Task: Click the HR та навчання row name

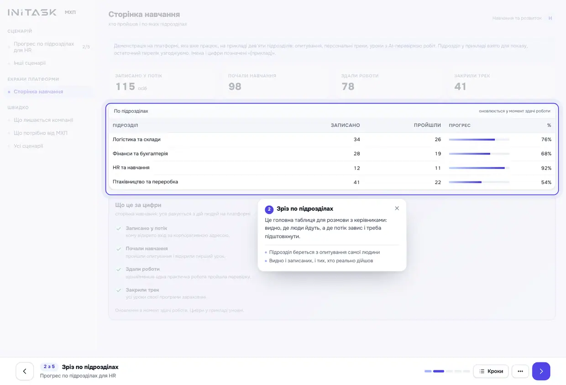Action: point(131,168)
